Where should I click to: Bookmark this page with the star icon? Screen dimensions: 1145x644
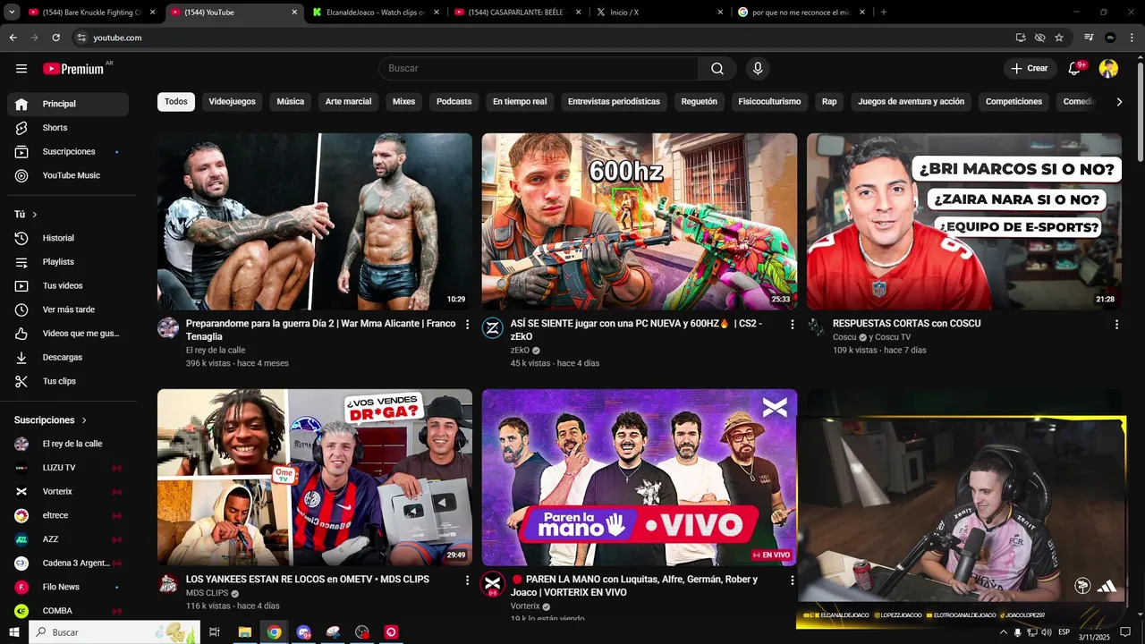click(x=1059, y=38)
